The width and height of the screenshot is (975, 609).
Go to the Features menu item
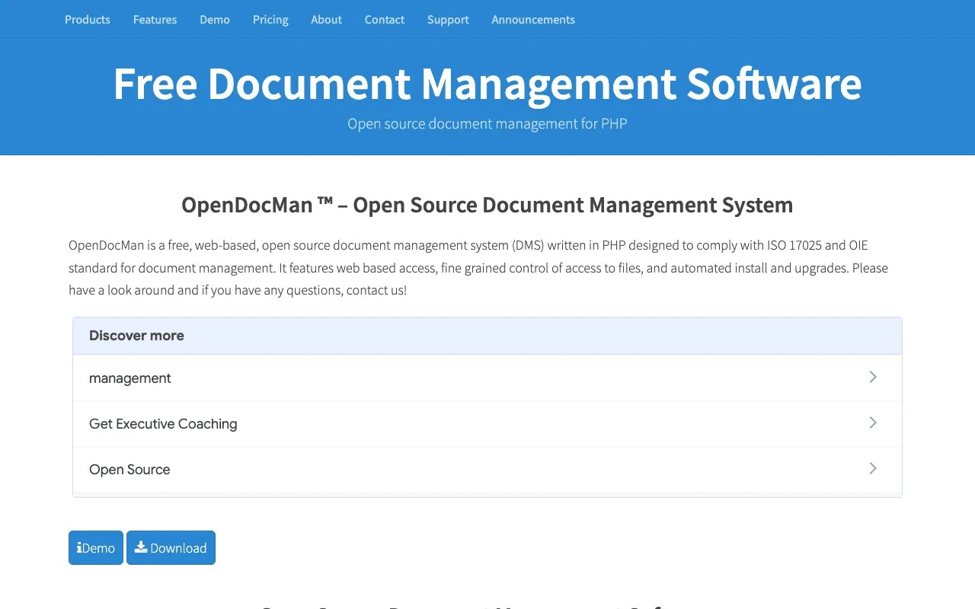click(155, 20)
